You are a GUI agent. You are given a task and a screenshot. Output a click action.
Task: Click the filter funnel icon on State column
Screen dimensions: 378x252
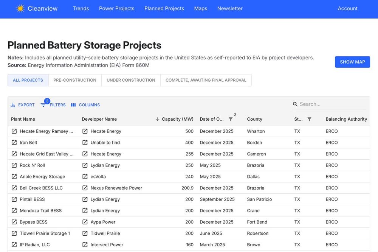[309, 119]
